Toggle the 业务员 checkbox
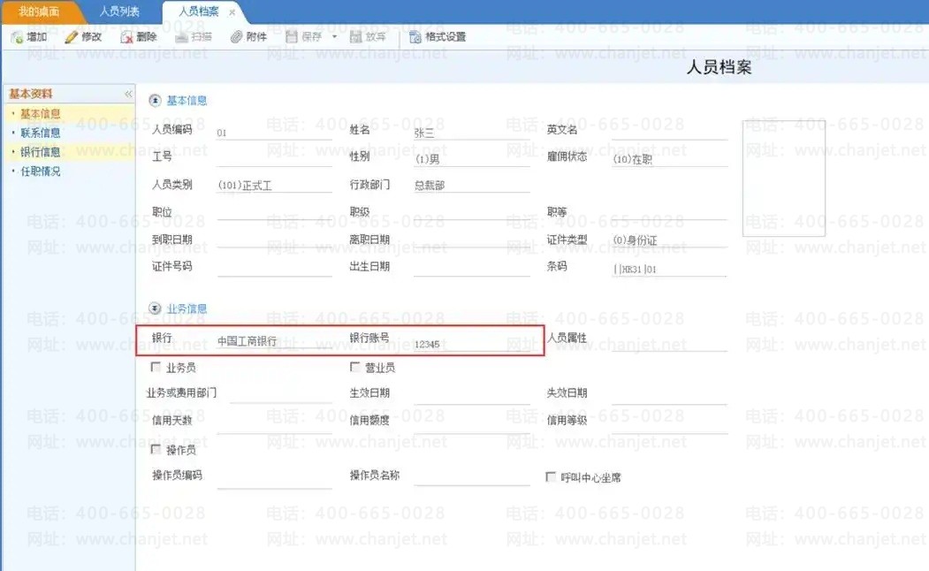The height and width of the screenshot is (571, 929). [156, 367]
